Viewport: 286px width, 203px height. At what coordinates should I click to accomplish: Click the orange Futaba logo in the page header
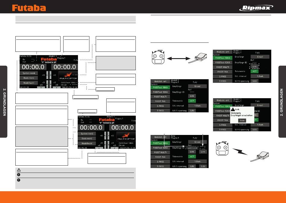(x=29, y=8)
